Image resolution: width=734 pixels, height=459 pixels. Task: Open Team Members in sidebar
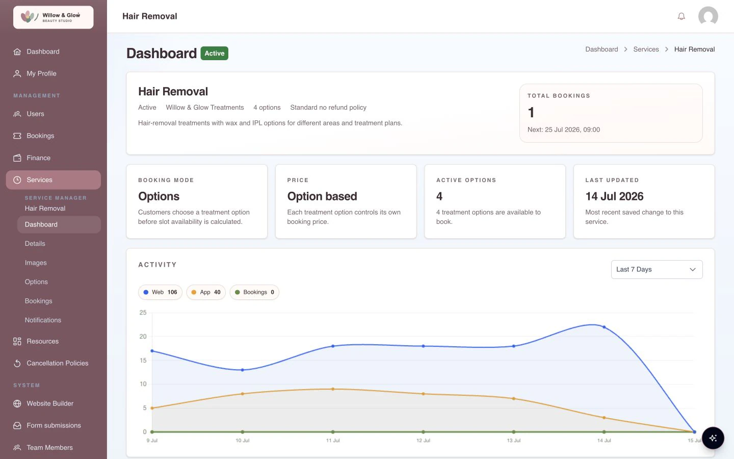click(x=54, y=447)
